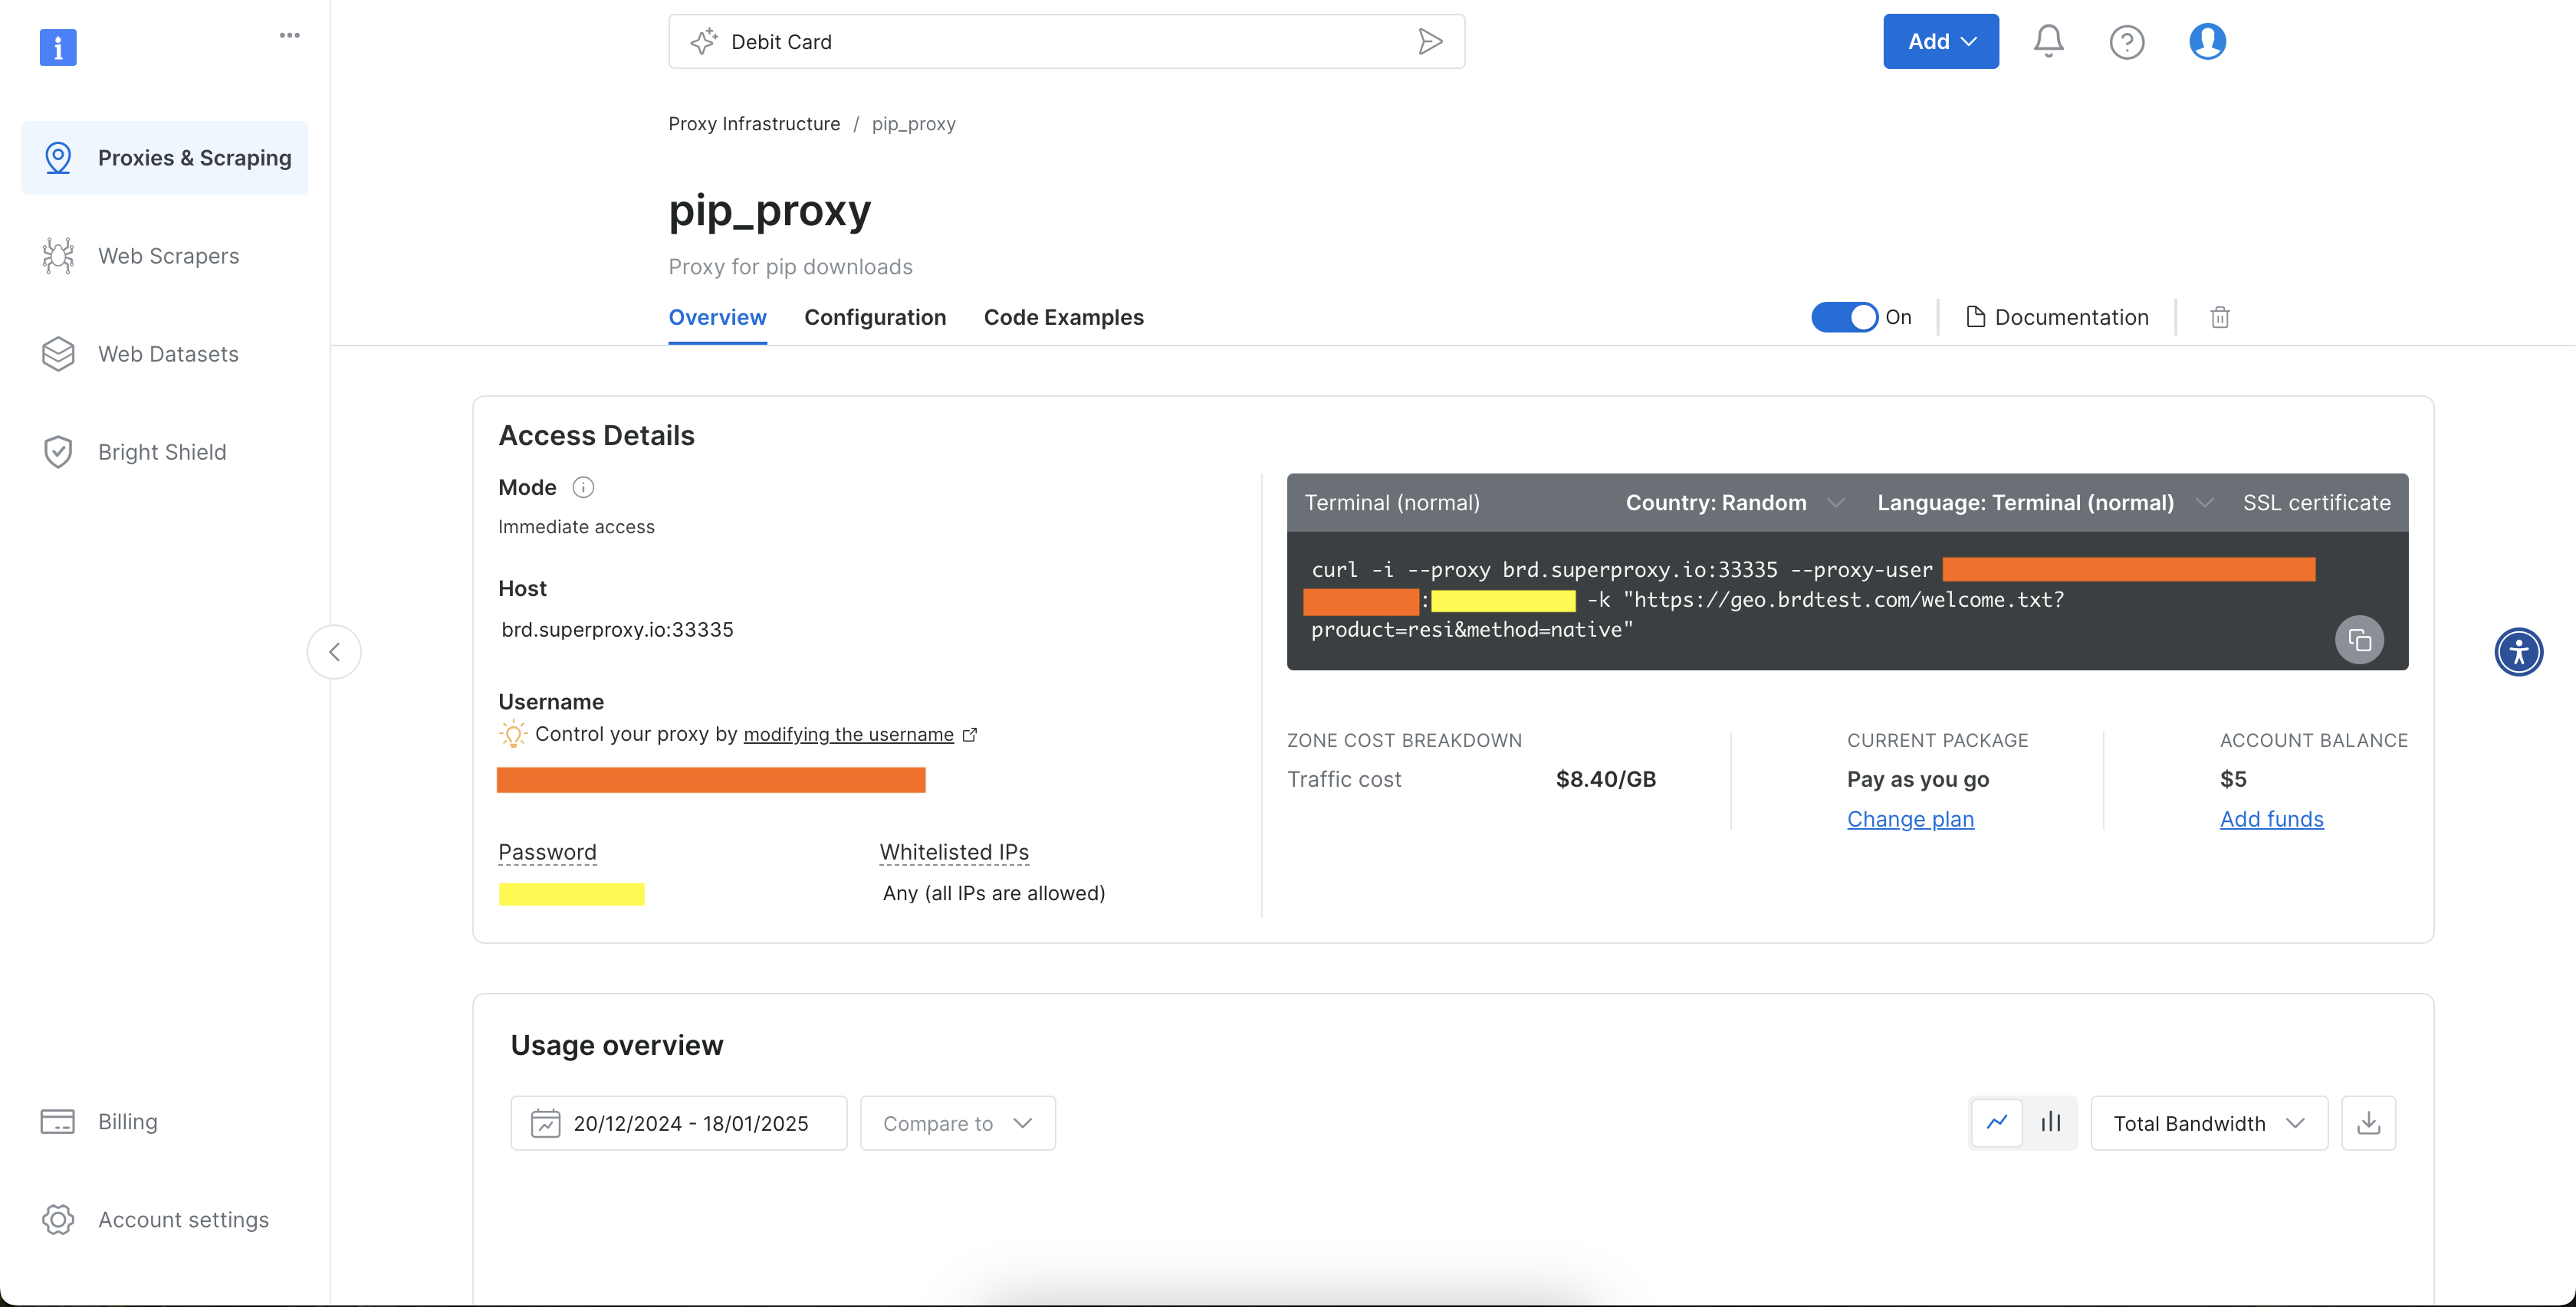
Task: Switch usage chart to line view
Action: click(x=1997, y=1122)
